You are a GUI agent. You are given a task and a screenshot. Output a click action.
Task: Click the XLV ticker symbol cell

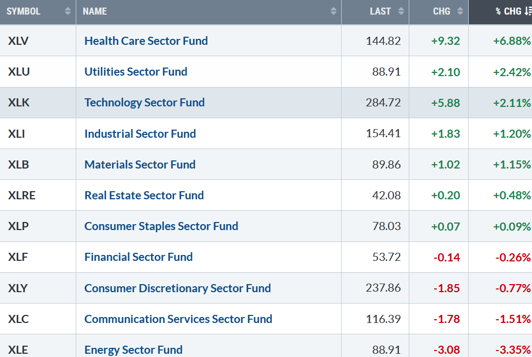(x=18, y=41)
